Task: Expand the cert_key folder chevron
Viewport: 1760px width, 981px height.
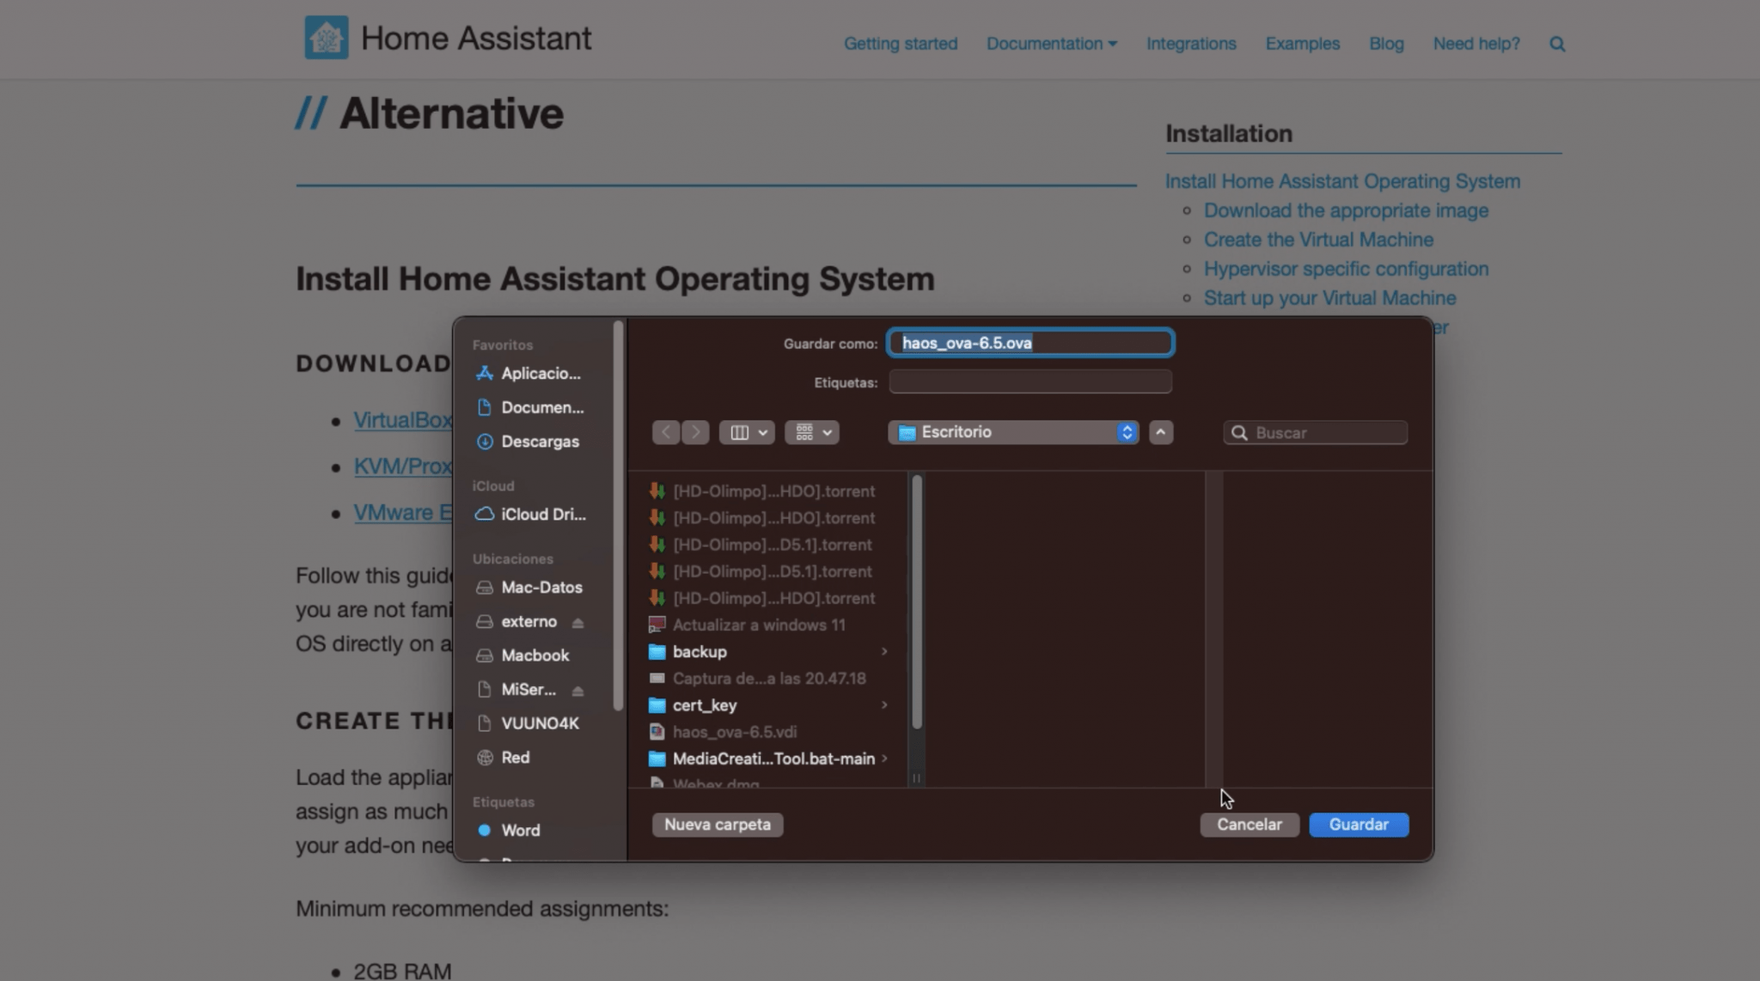Action: coord(885,705)
